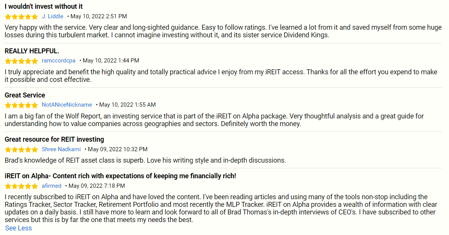Click star rating on NotANiceNickname's review
Image resolution: width=449 pixels, height=235 pixels.
point(21,105)
